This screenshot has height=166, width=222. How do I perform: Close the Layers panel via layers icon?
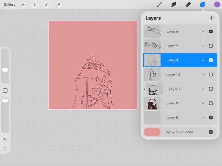[x=203, y=5]
